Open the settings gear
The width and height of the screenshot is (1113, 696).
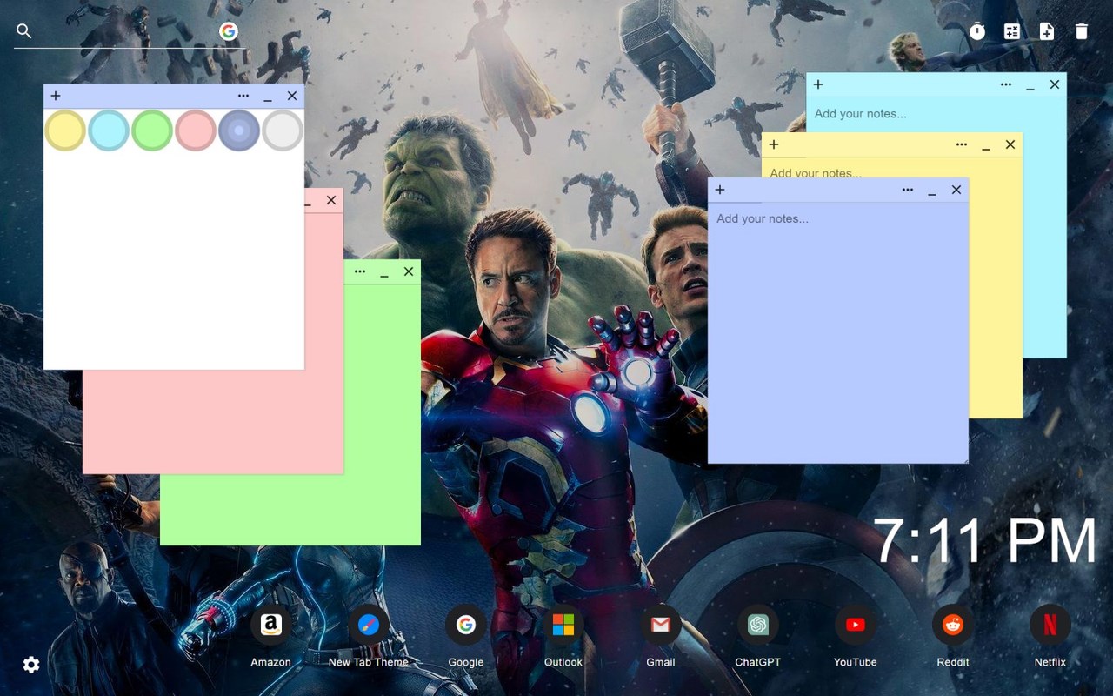(31, 665)
